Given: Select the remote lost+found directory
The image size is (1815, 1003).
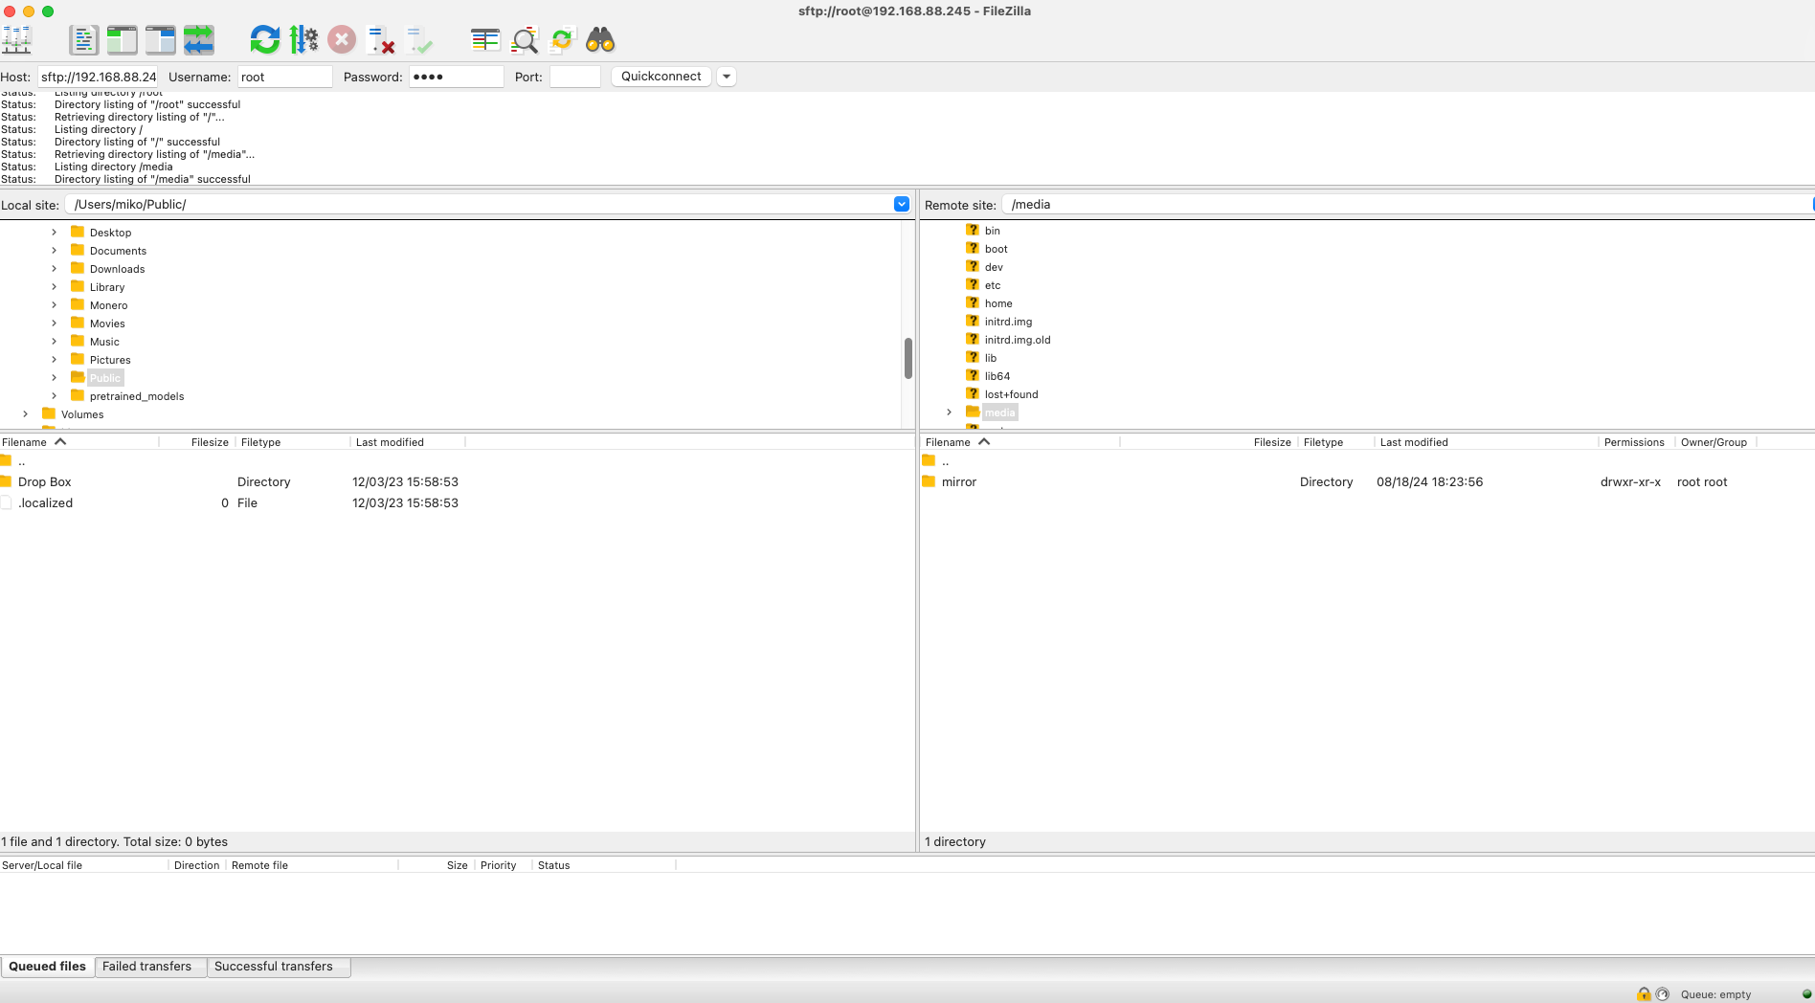Looking at the screenshot, I should click(1011, 394).
